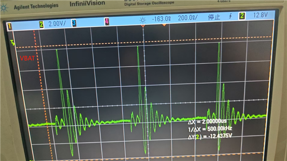Click the 12.8V trigger level value
This screenshot has width=287, height=161.
[x=261, y=15]
